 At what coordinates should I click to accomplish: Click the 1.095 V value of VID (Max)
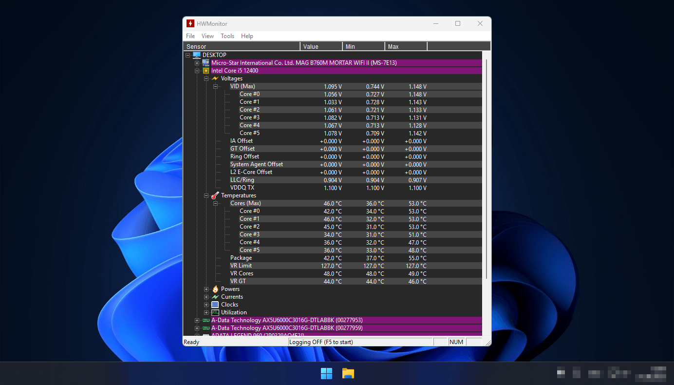(x=333, y=87)
